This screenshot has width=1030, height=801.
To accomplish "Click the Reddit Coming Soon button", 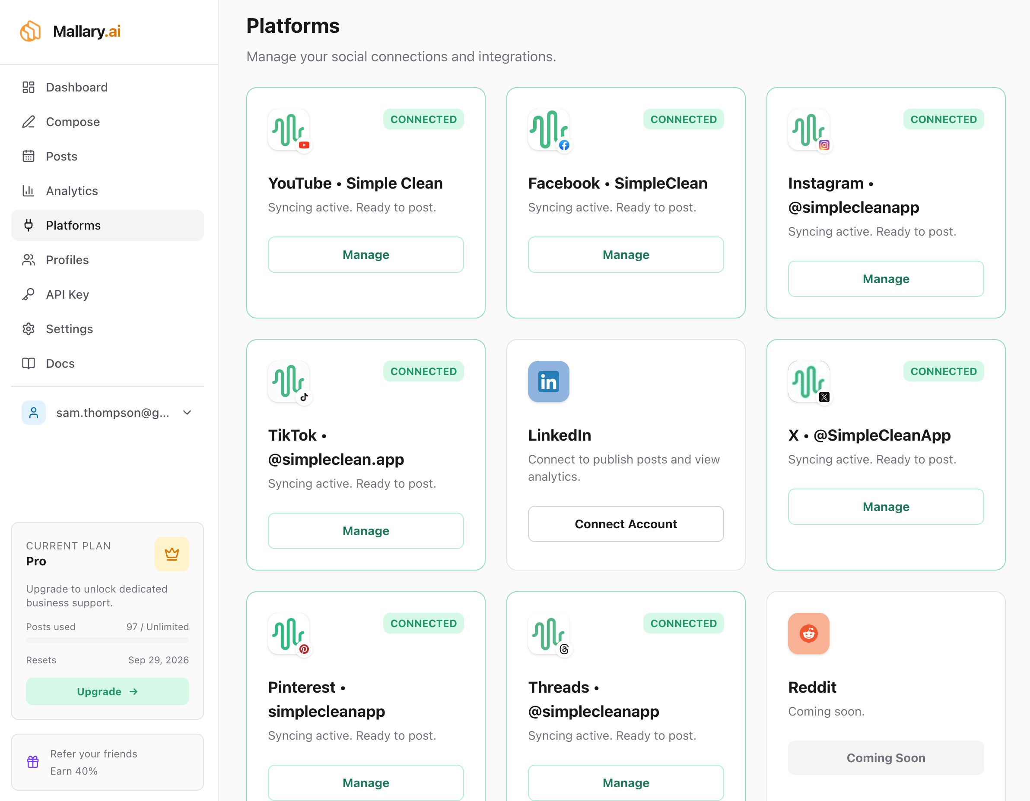I will [886, 758].
